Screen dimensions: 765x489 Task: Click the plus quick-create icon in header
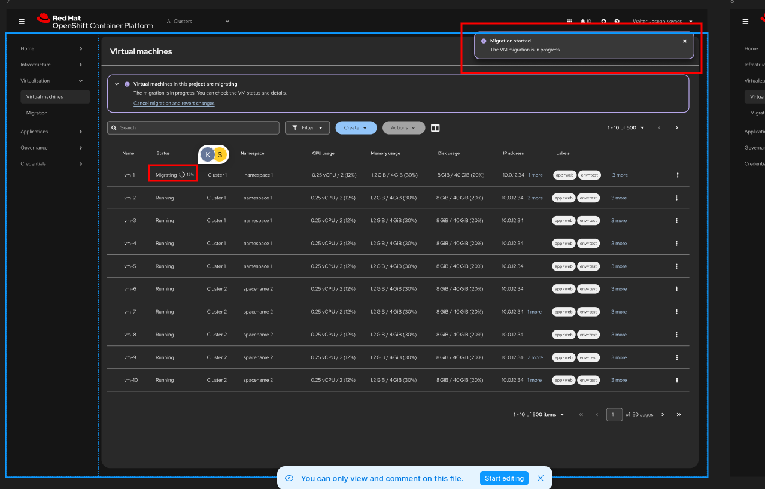coord(603,22)
